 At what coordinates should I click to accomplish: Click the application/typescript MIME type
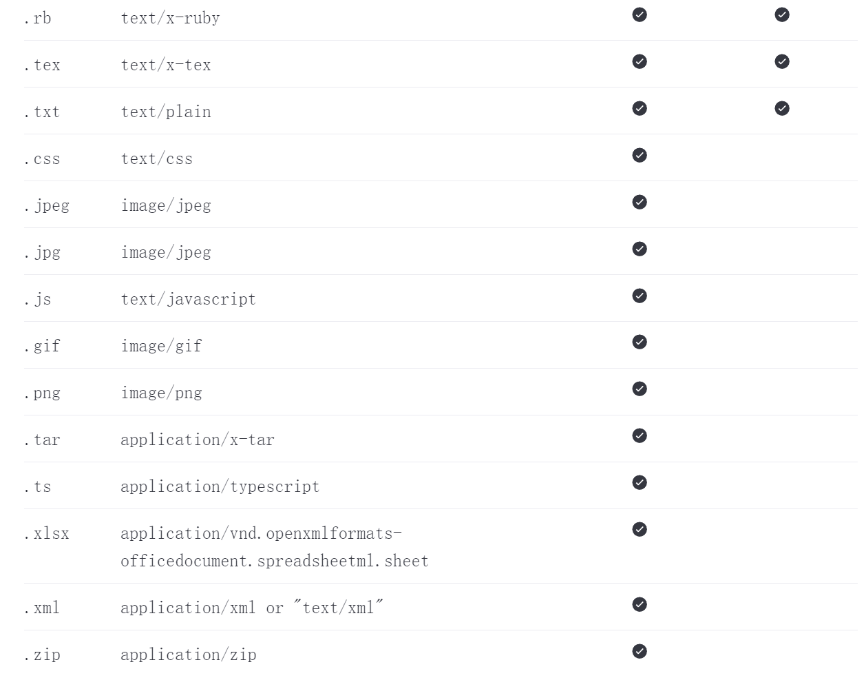tap(220, 486)
